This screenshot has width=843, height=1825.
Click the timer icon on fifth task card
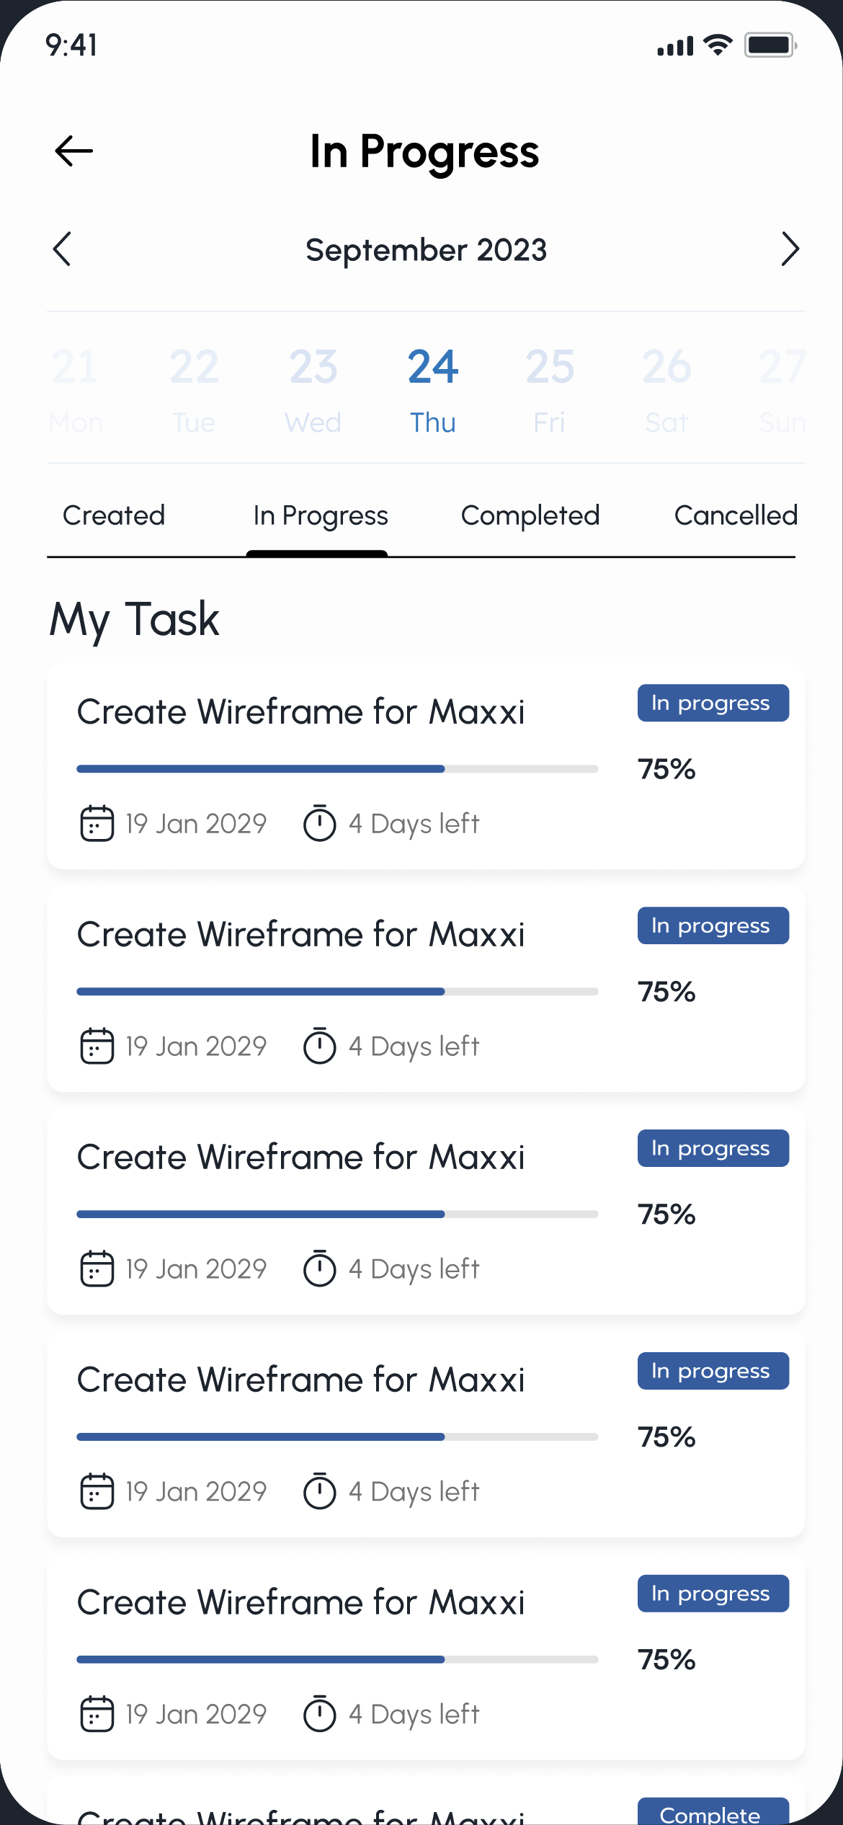[319, 1714]
